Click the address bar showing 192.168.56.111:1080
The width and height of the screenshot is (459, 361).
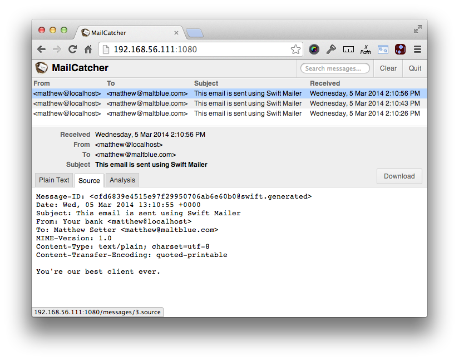[x=201, y=49]
